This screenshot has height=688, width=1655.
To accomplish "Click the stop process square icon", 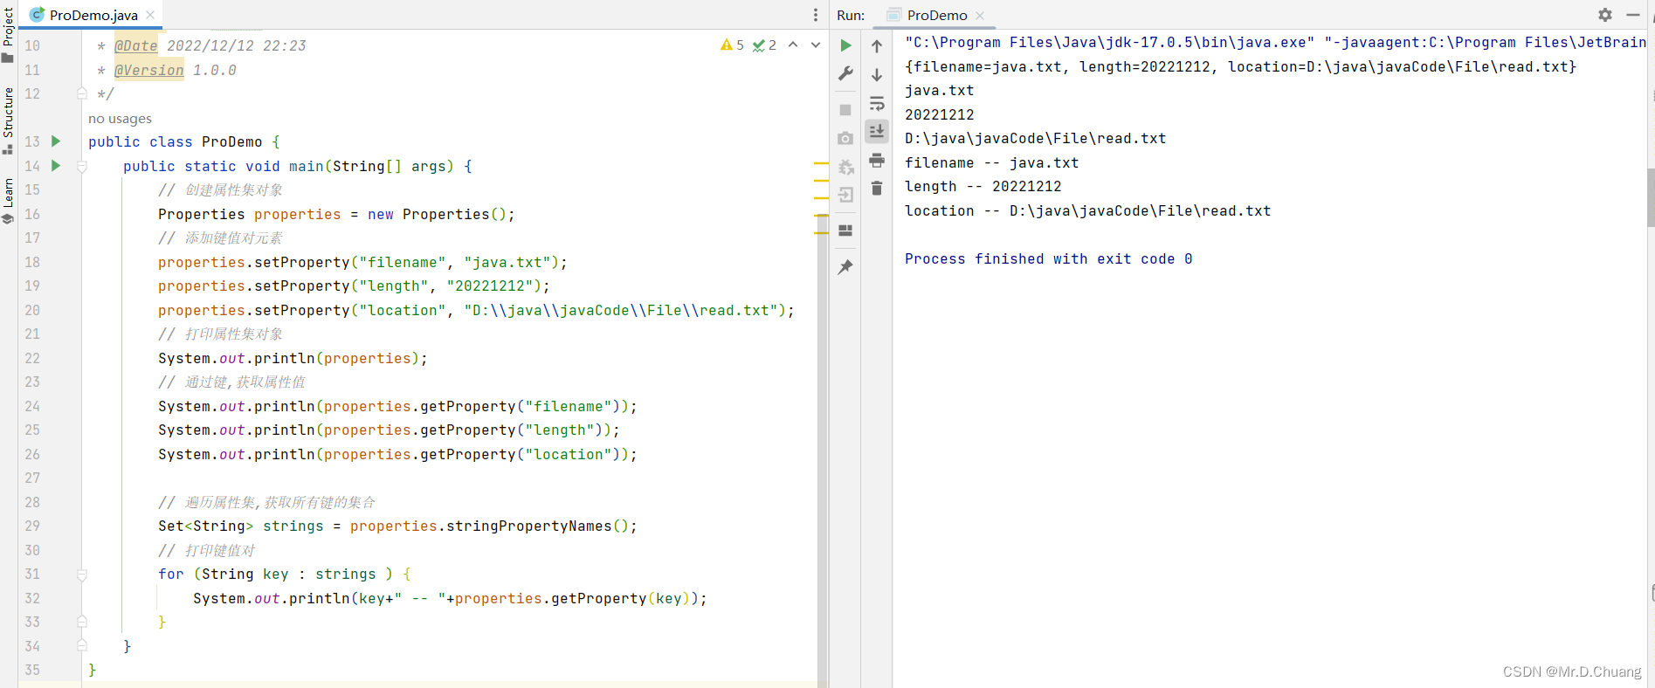I will (x=845, y=110).
